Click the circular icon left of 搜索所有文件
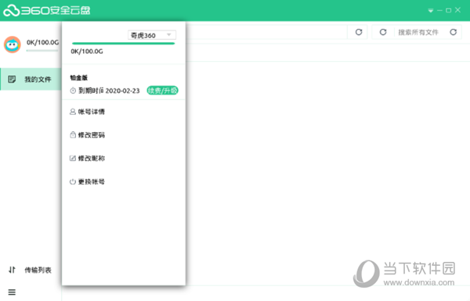470x301 pixels. pyautogui.click(x=383, y=32)
